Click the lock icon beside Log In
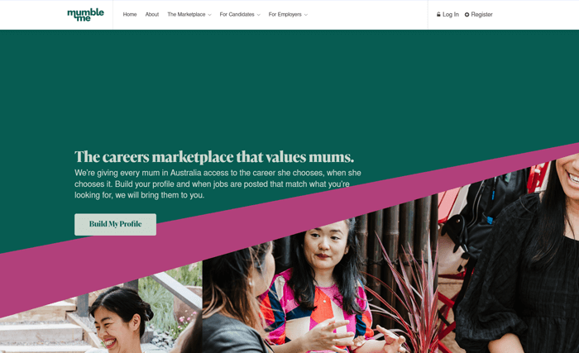 438,14
